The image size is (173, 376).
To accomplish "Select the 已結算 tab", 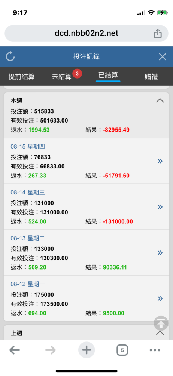I will coord(108,75).
